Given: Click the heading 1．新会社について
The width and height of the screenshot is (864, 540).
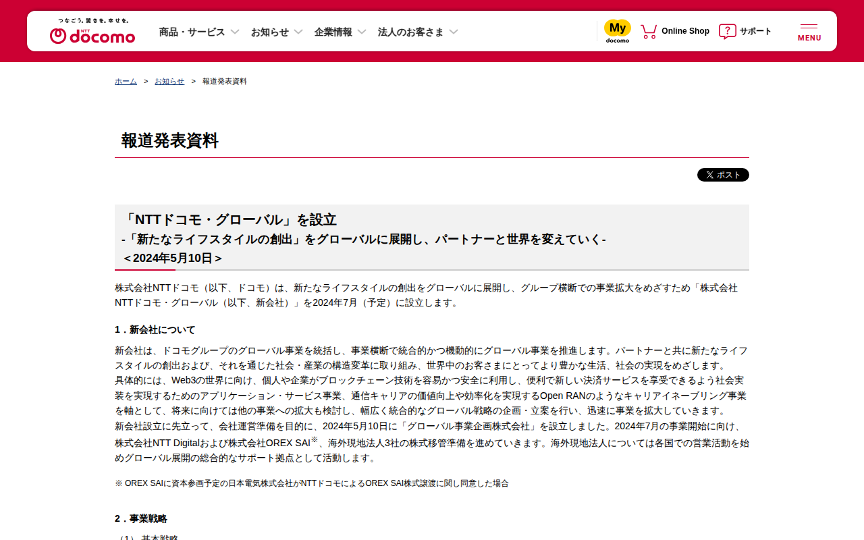Looking at the screenshot, I should (155, 329).
